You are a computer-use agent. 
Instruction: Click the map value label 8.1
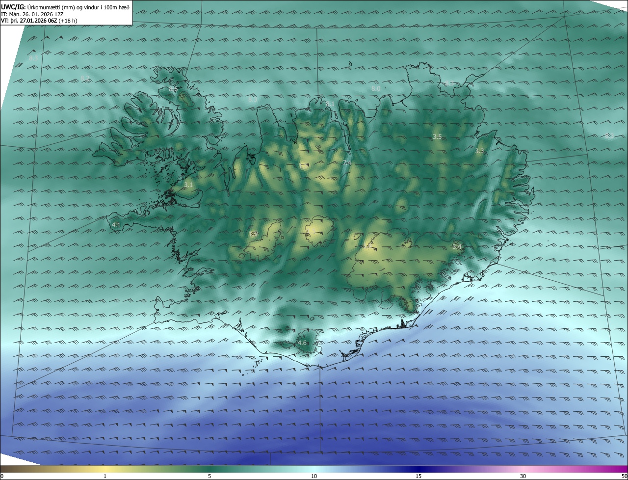click(330, 104)
